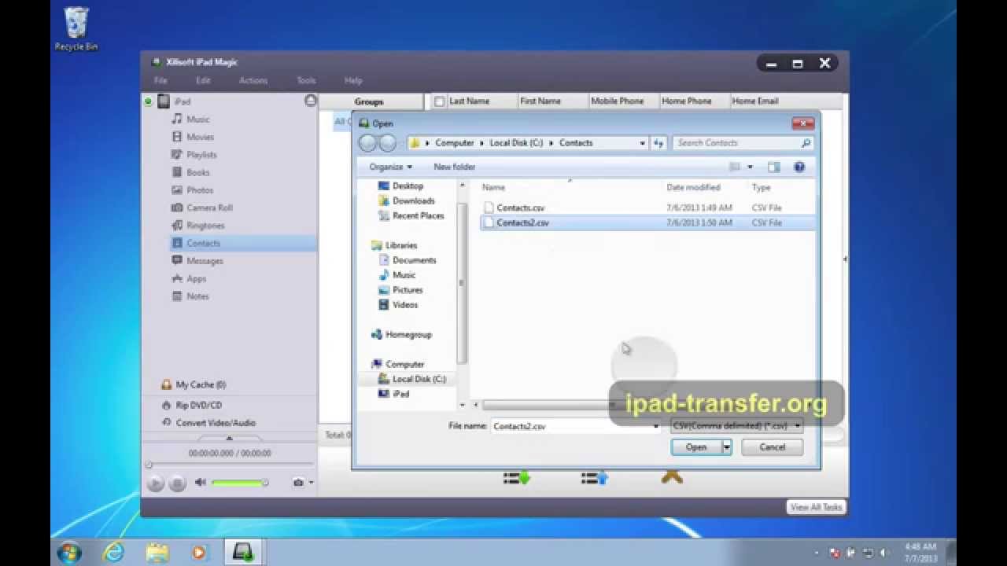Viewport: 1007px width, 566px height.
Task: Click the Search Contacts field
Action: (x=742, y=143)
